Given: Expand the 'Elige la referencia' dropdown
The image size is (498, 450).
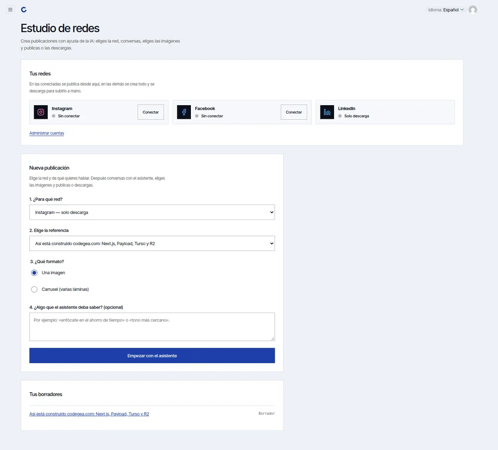Looking at the screenshot, I should [152, 243].
